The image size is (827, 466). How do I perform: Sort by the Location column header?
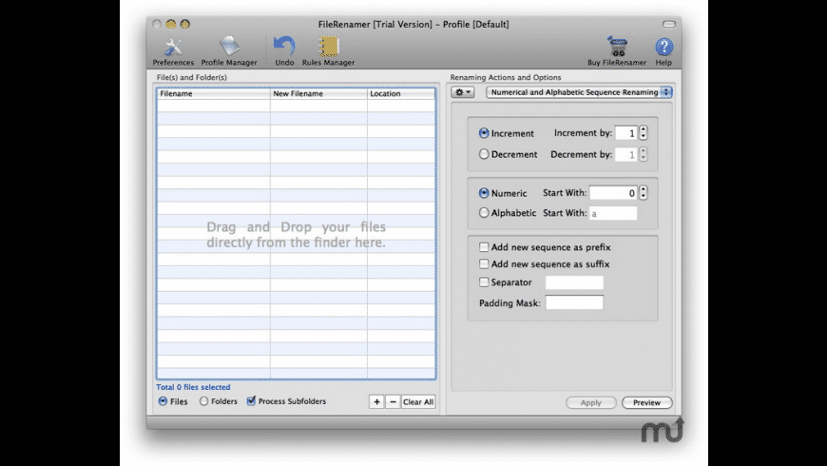coord(401,93)
